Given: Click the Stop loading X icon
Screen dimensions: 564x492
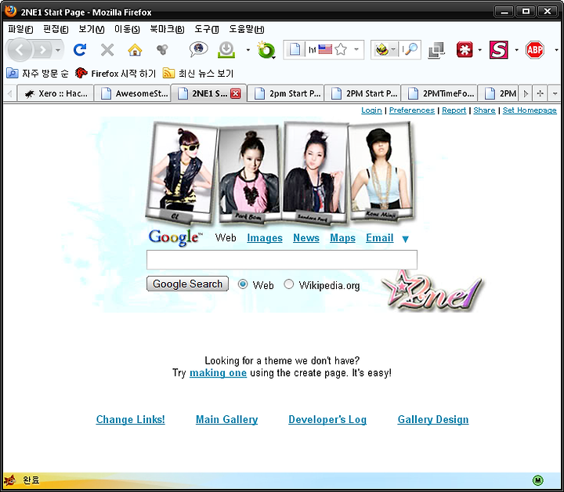Looking at the screenshot, I should click(x=107, y=50).
